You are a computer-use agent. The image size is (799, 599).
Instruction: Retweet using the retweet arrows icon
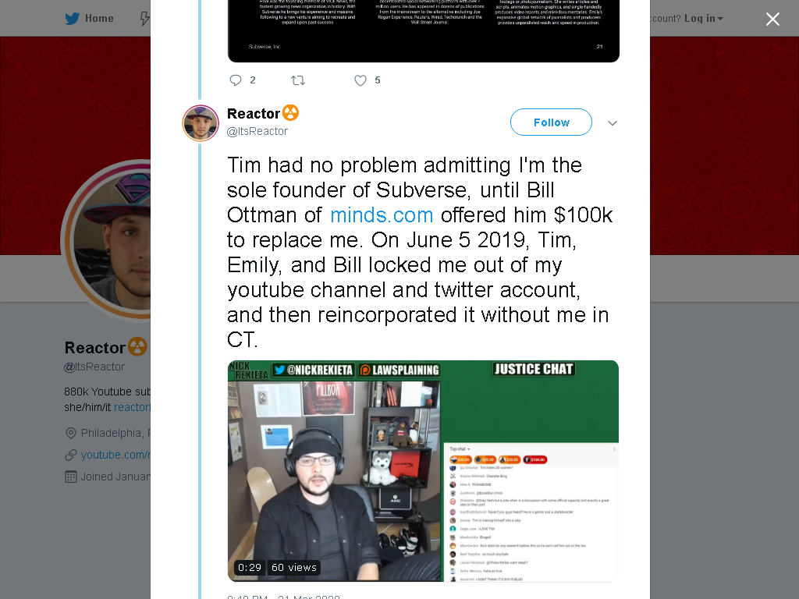tap(298, 80)
